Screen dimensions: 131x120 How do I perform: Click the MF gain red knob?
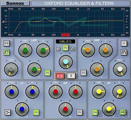pyautogui.click(x=65, y=109)
